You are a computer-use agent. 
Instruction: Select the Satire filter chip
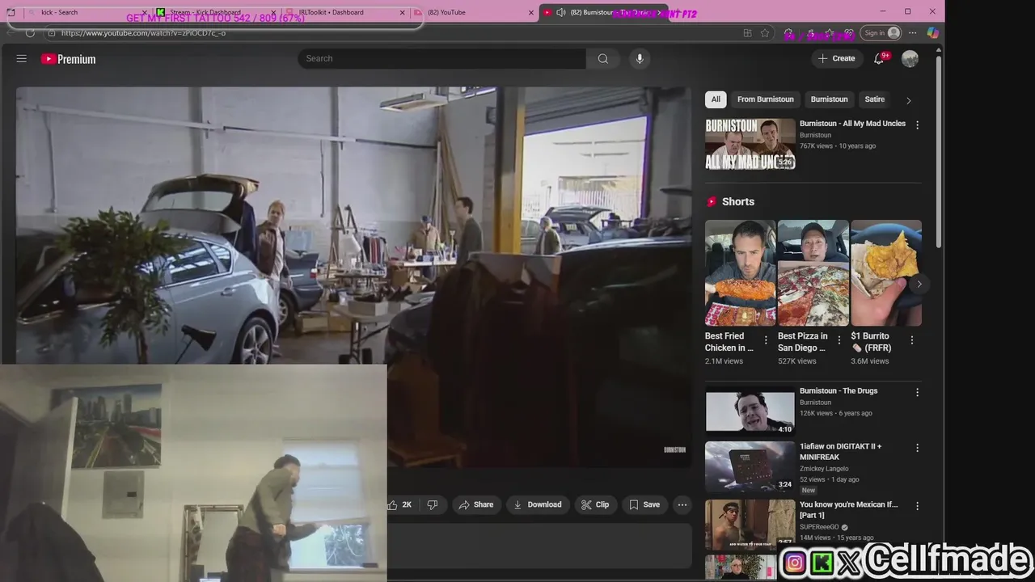click(874, 99)
